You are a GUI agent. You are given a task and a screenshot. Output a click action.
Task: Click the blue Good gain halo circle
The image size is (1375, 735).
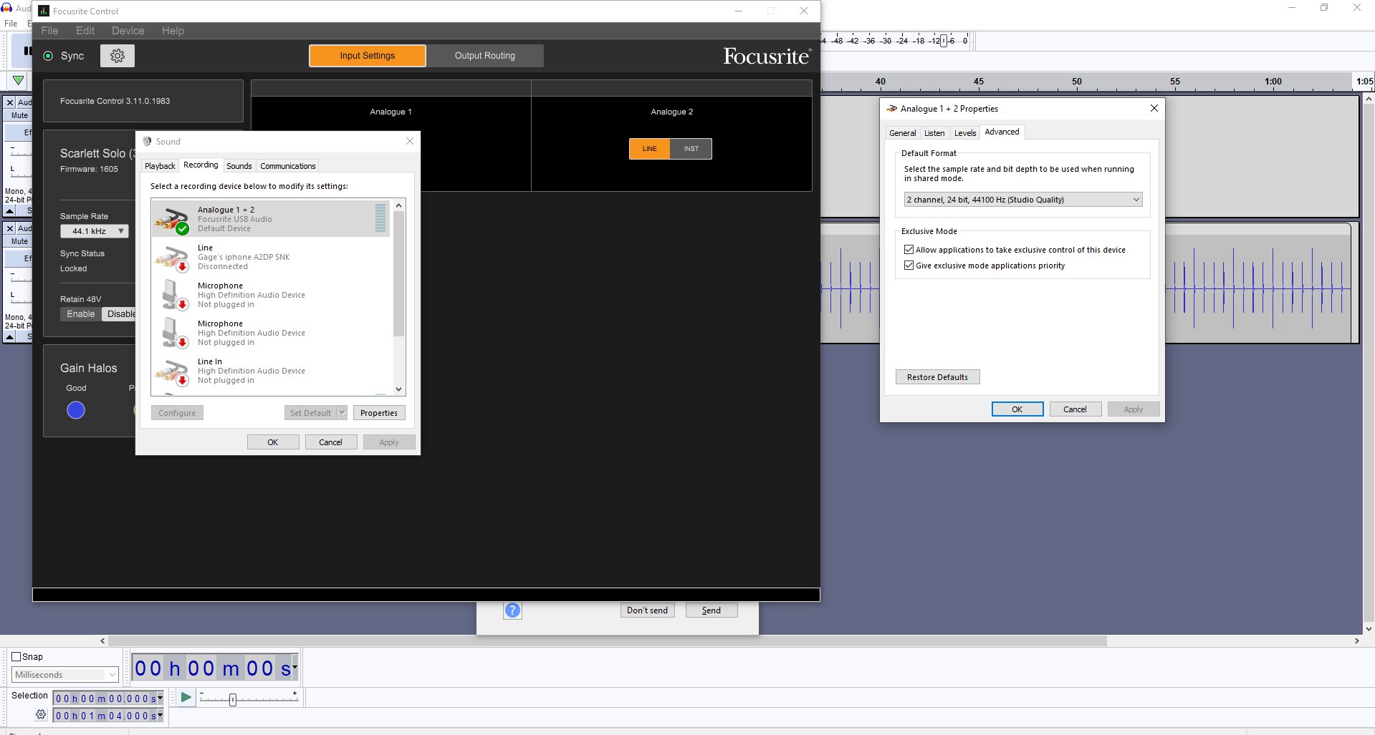76,410
